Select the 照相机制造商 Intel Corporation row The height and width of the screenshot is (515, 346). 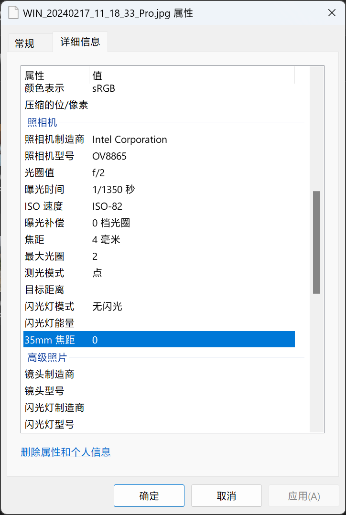pyautogui.click(x=159, y=139)
